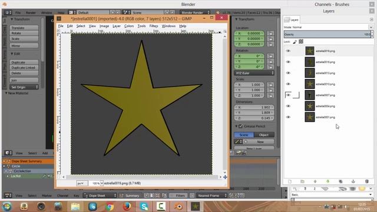The width and height of the screenshot is (377, 212).
Task: Hide the estrella0019.png layer
Action: click(288, 51)
